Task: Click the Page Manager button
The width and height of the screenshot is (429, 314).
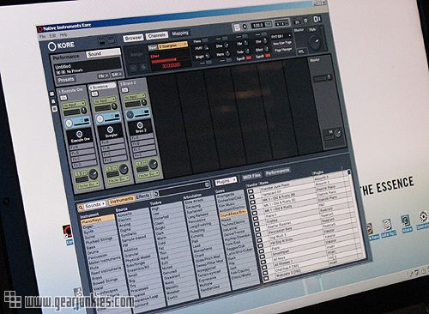Action: click(282, 50)
